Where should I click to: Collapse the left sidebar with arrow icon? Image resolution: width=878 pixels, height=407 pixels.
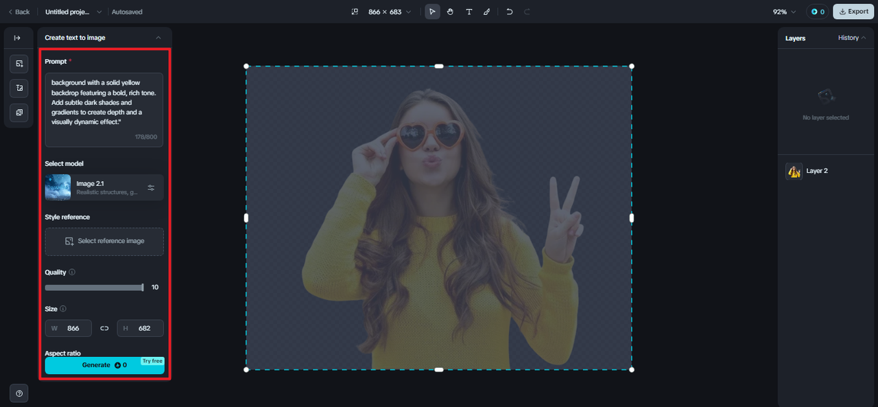(17, 38)
